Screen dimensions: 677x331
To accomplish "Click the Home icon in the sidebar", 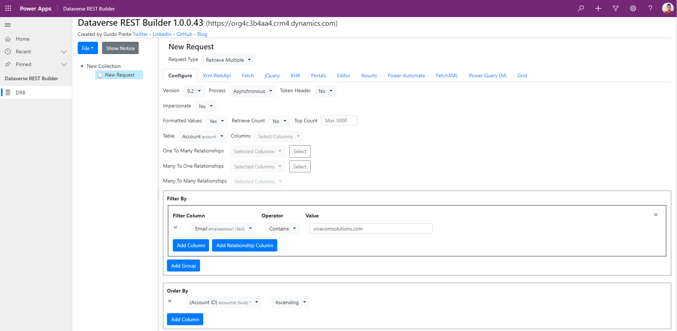I will pos(8,39).
